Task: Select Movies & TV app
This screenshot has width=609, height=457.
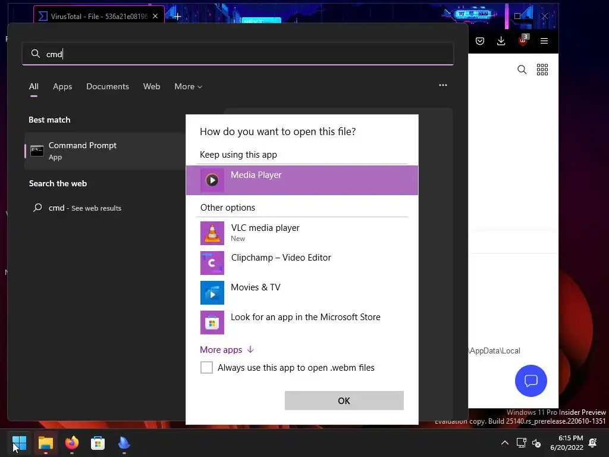Action: [x=302, y=292]
